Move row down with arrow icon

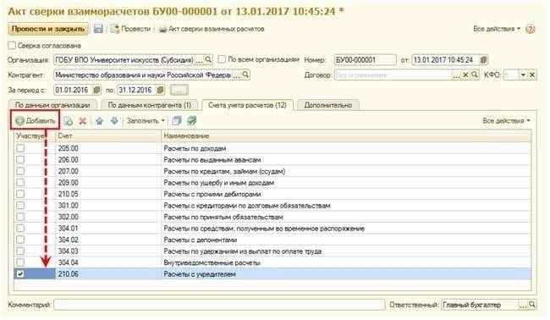114,121
